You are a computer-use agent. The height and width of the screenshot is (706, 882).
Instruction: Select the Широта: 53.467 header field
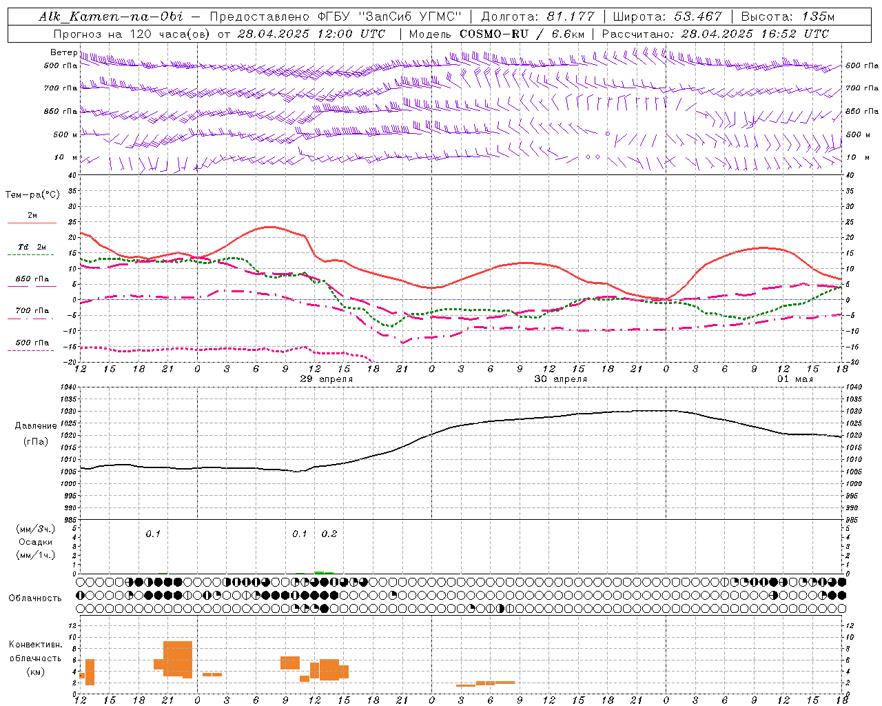point(668,17)
